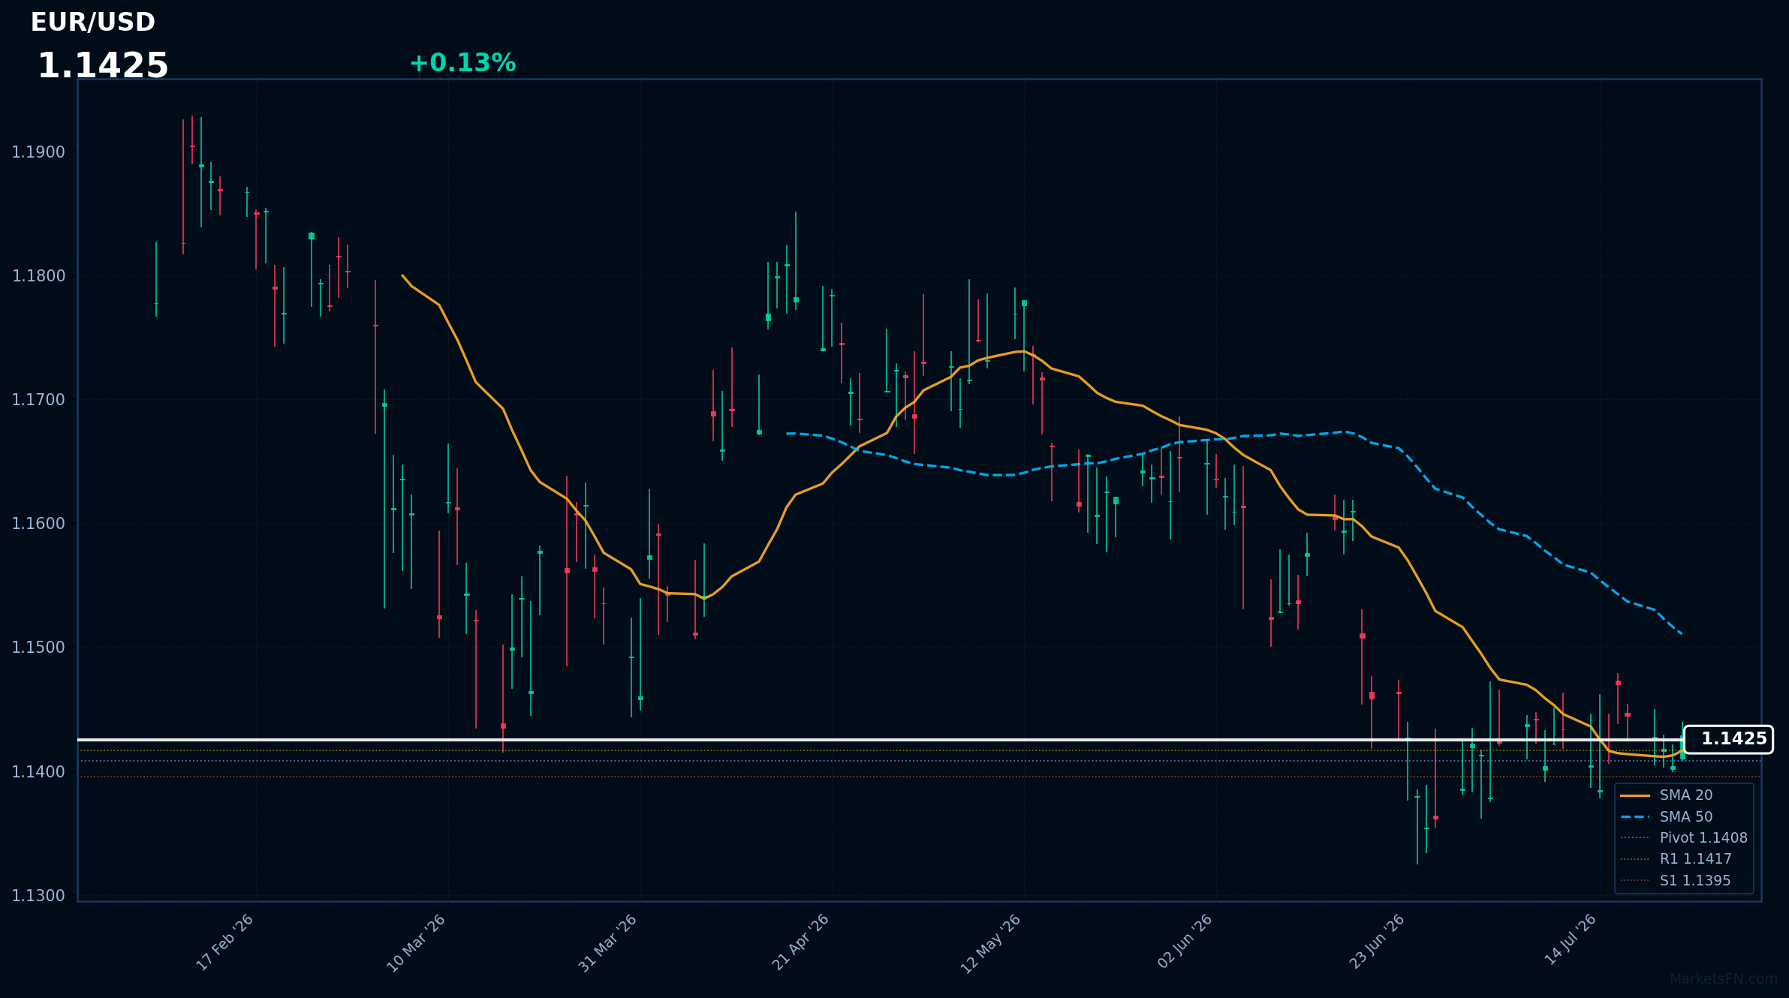Click the 1.1900 y-axis label

point(38,152)
